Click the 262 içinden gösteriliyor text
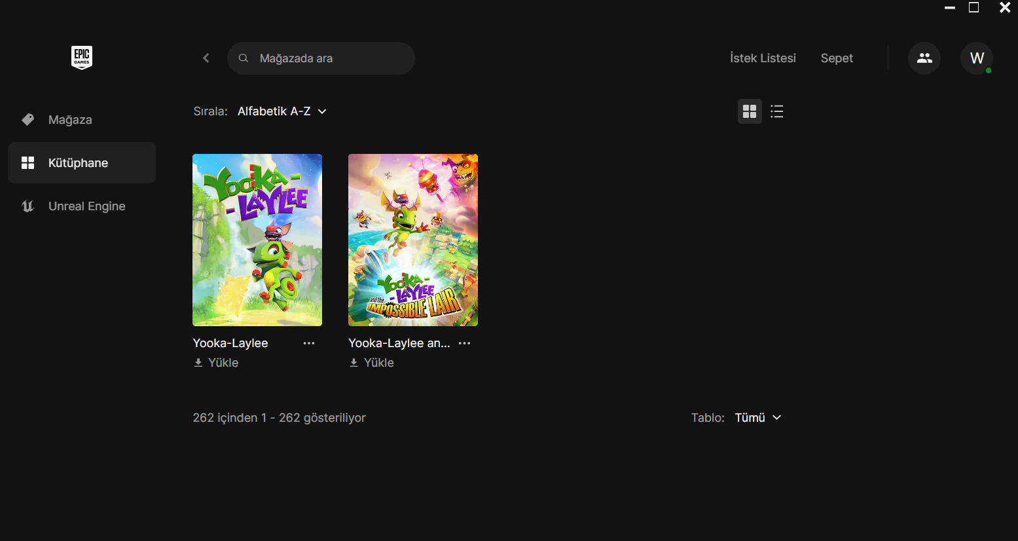 click(280, 418)
